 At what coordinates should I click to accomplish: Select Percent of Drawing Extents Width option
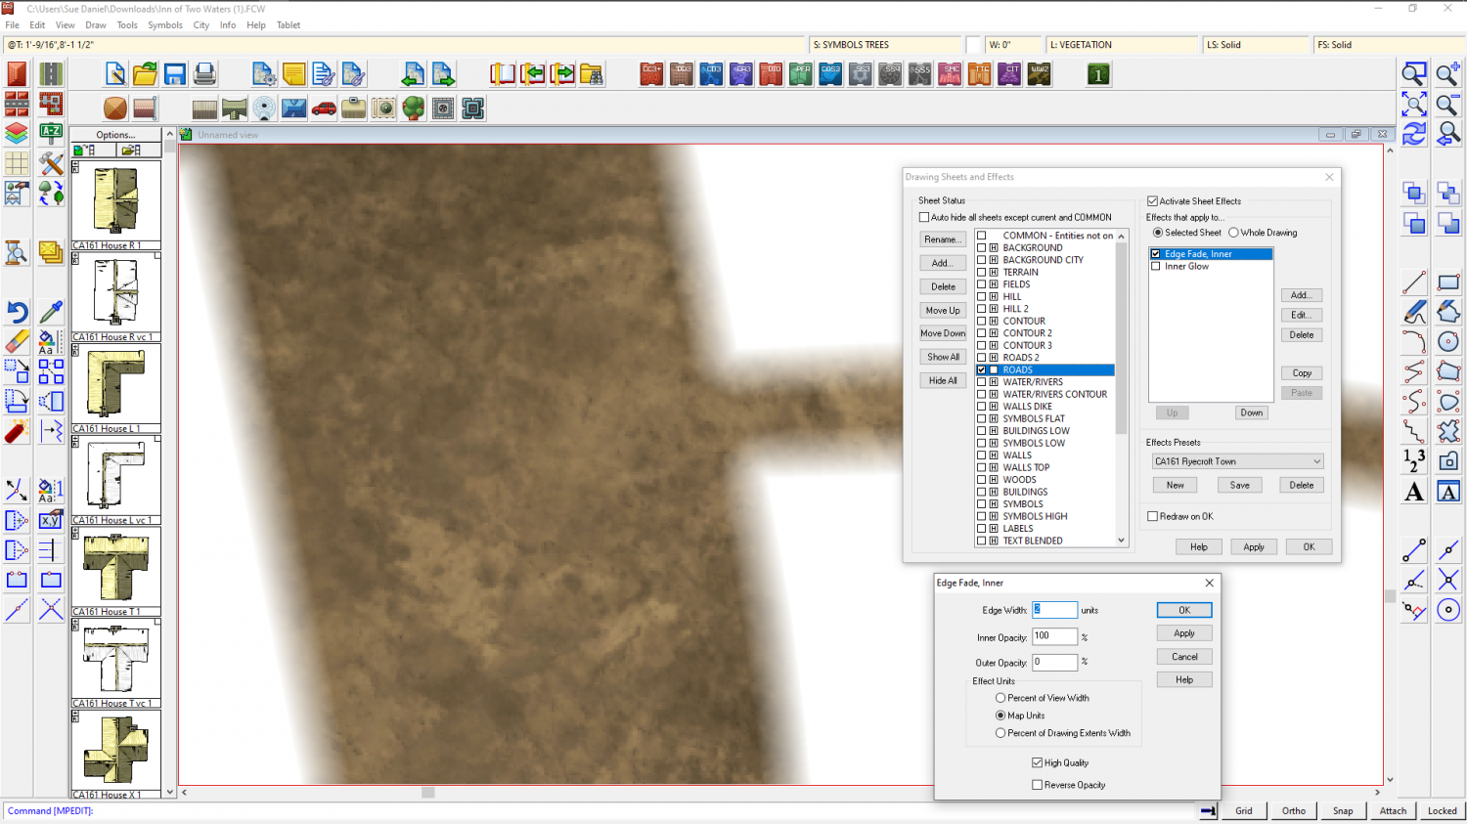[1000, 733]
